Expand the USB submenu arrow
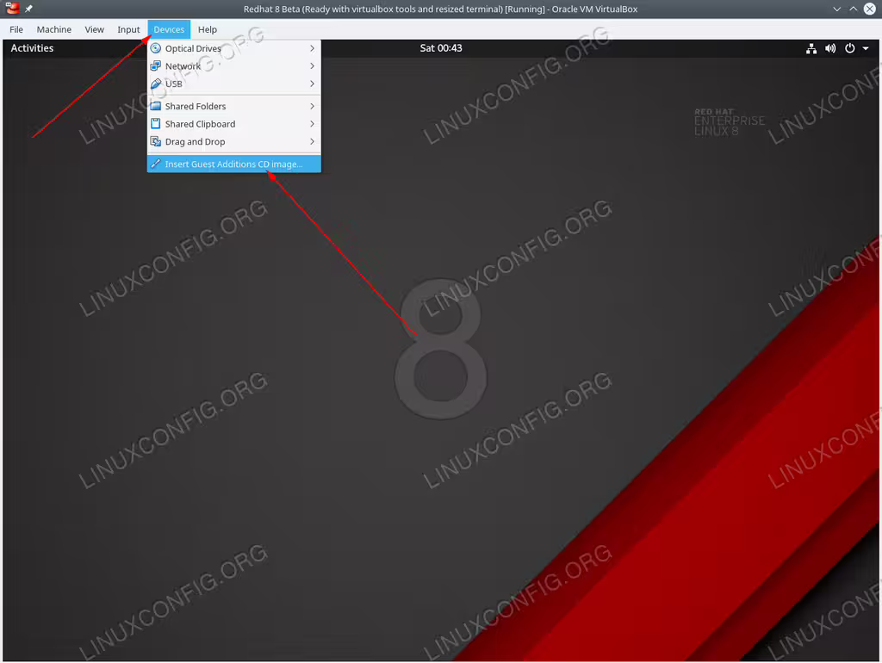 point(312,84)
